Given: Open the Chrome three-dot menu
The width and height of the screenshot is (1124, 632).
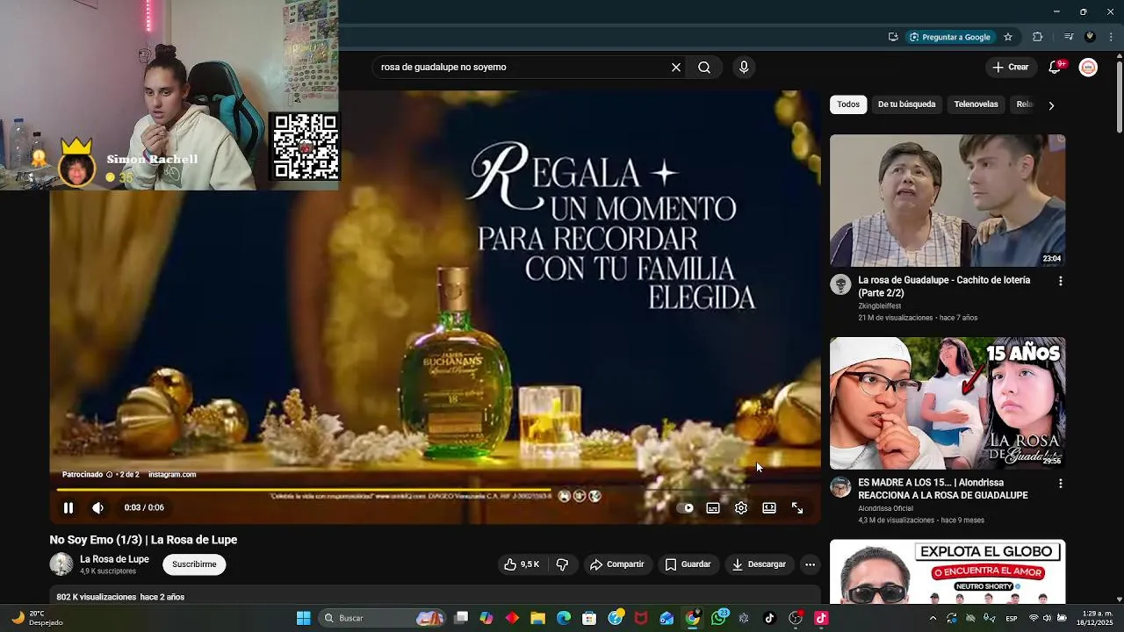Looking at the screenshot, I should coord(1112,37).
